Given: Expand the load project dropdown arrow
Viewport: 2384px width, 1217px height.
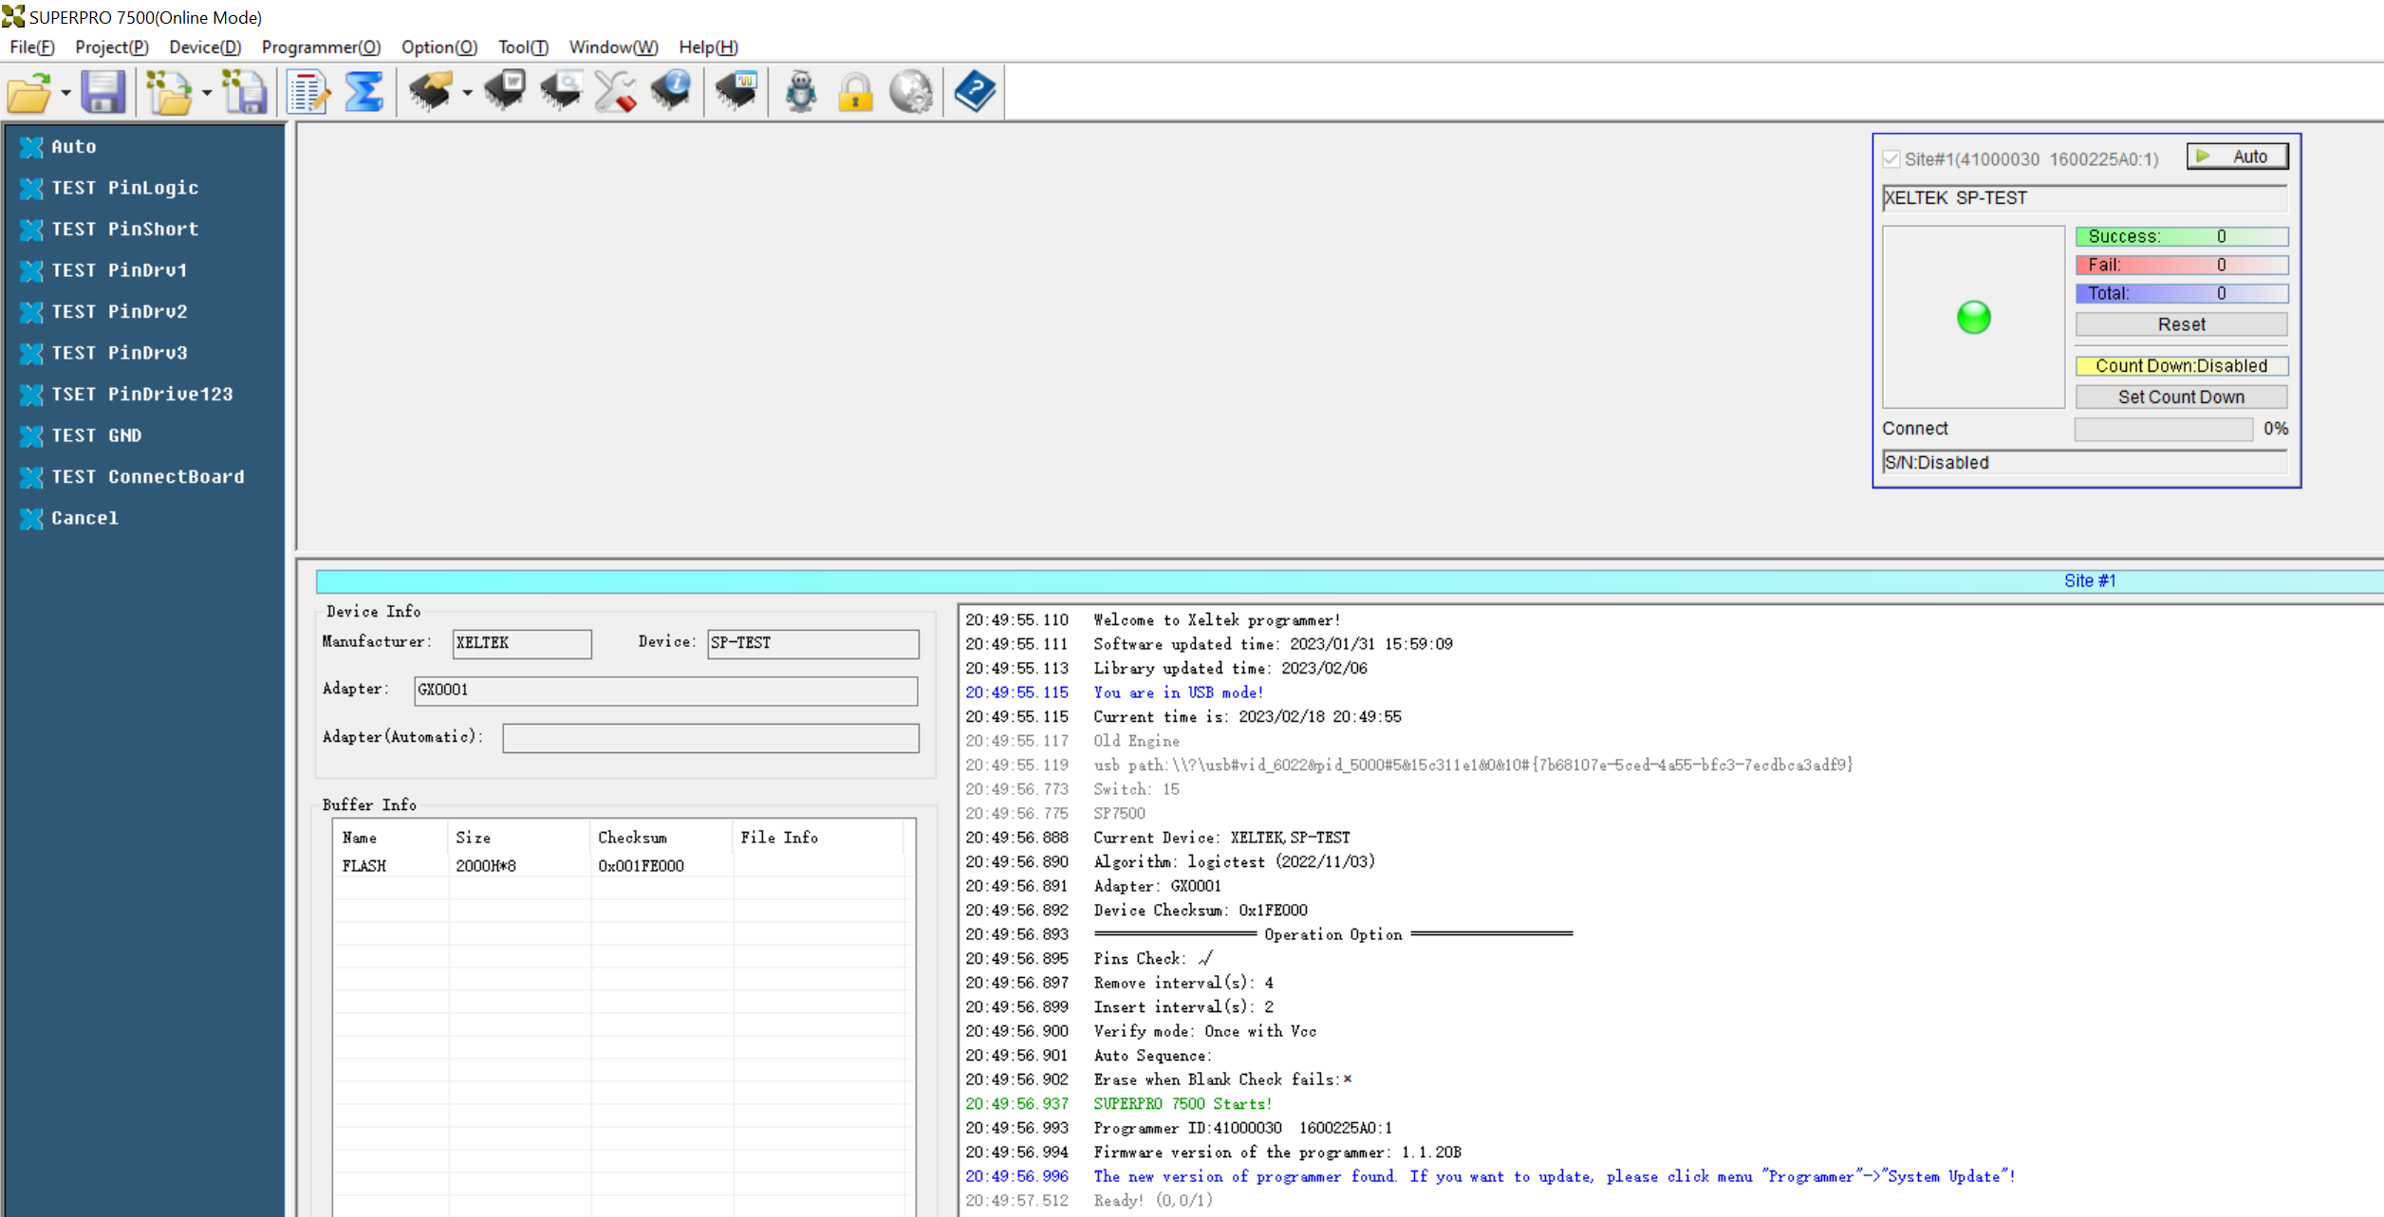Looking at the screenshot, I should pos(206,93).
